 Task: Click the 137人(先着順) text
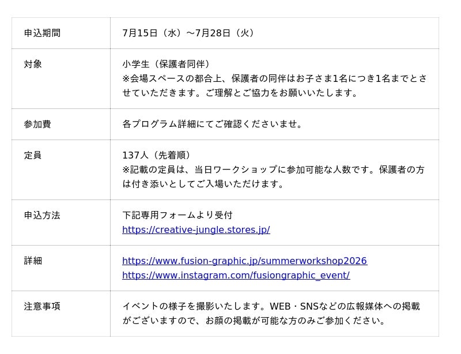(x=157, y=155)
